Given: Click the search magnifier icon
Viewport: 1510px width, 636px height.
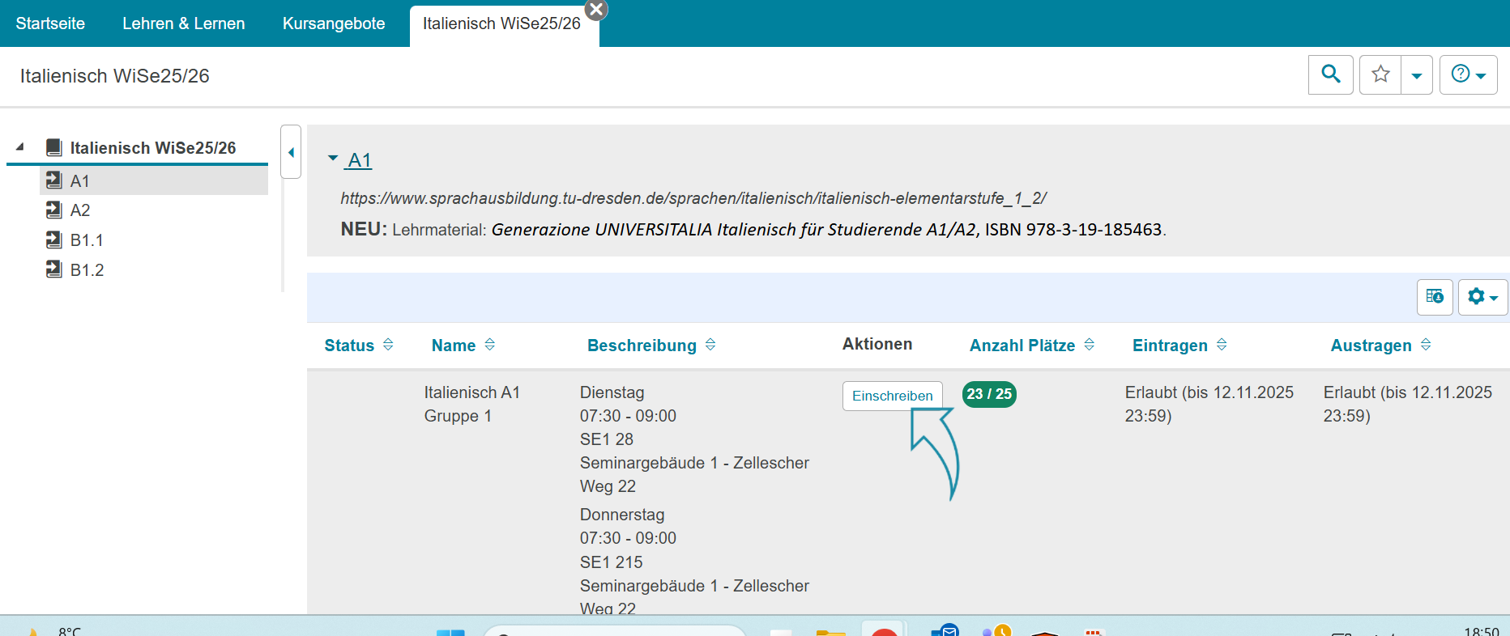Looking at the screenshot, I should point(1330,74).
